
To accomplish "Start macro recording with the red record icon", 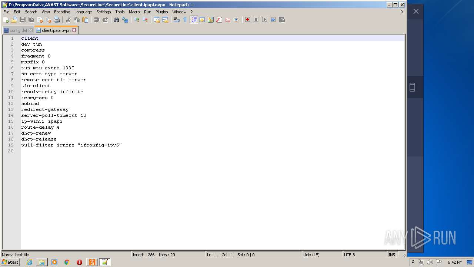I will point(247,20).
